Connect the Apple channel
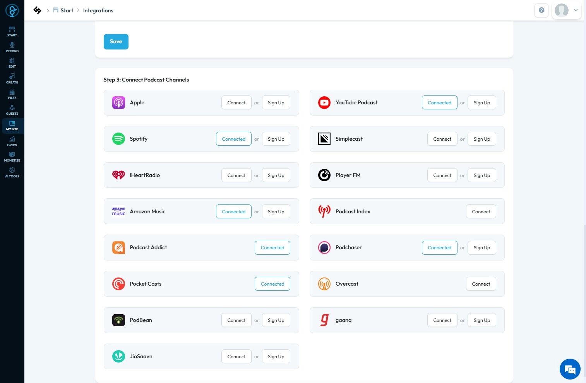 pos(236,102)
